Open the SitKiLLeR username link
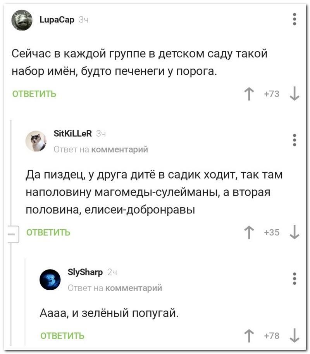The width and height of the screenshot is (310, 354). (x=73, y=134)
